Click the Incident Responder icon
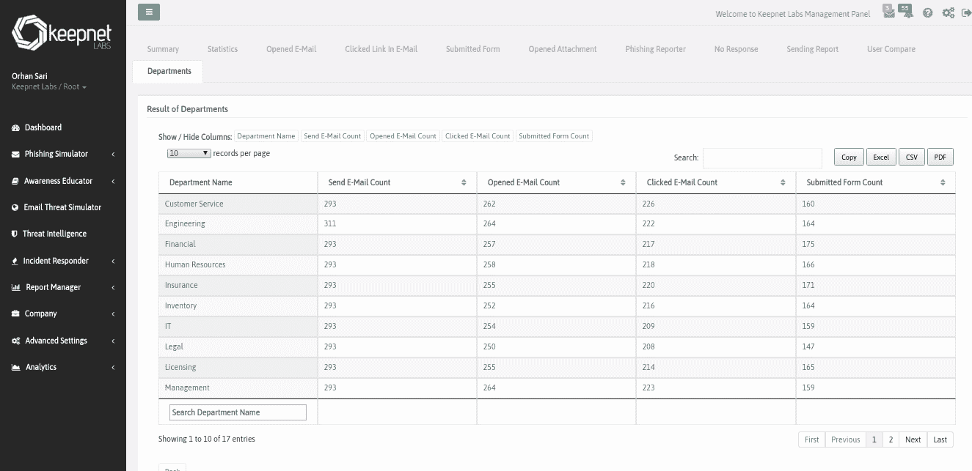The width and height of the screenshot is (972, 471). pos(15,261)
